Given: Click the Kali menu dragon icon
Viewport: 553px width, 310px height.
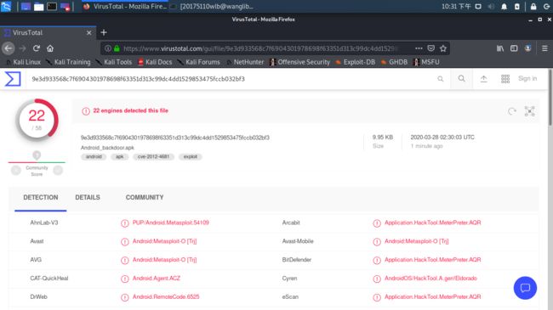Looking at the screenshot, I should (6, 6).
